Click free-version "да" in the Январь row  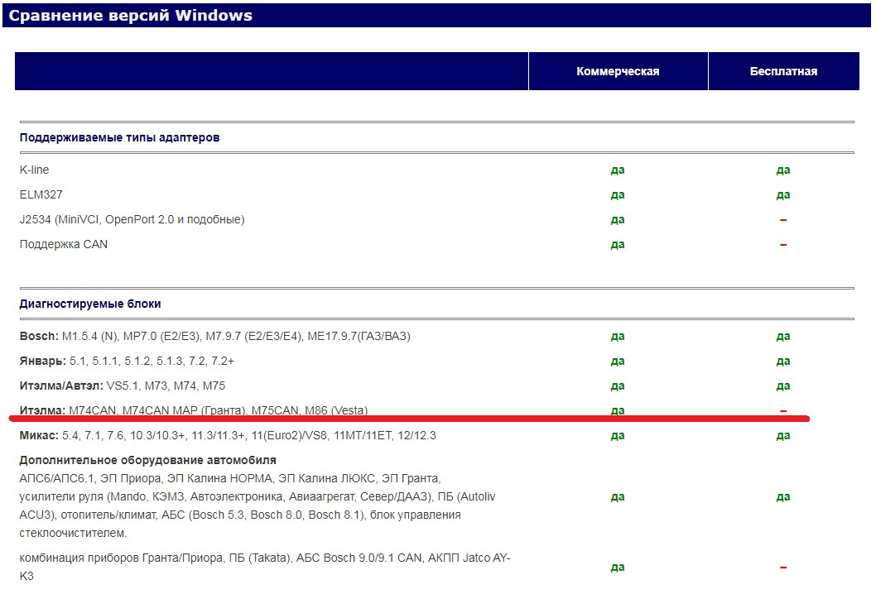coord(783,362)
